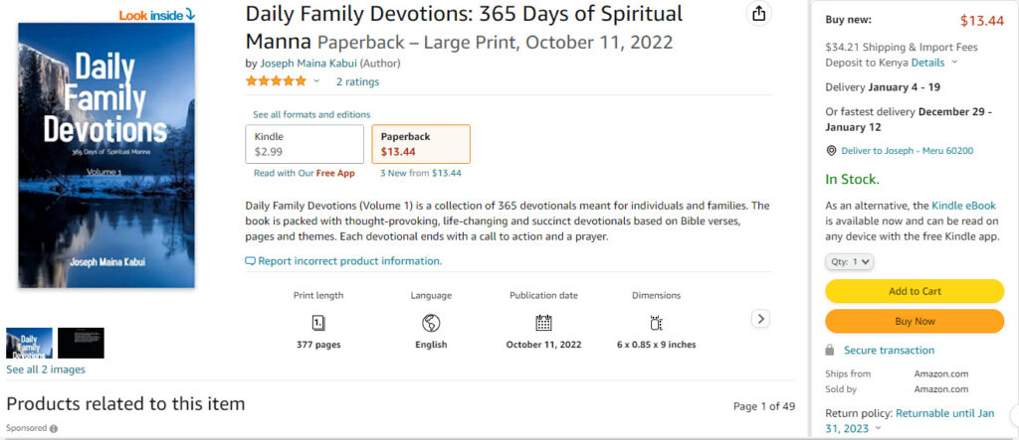
Task: Expand the shipping Details chevron
Action: 955,62
